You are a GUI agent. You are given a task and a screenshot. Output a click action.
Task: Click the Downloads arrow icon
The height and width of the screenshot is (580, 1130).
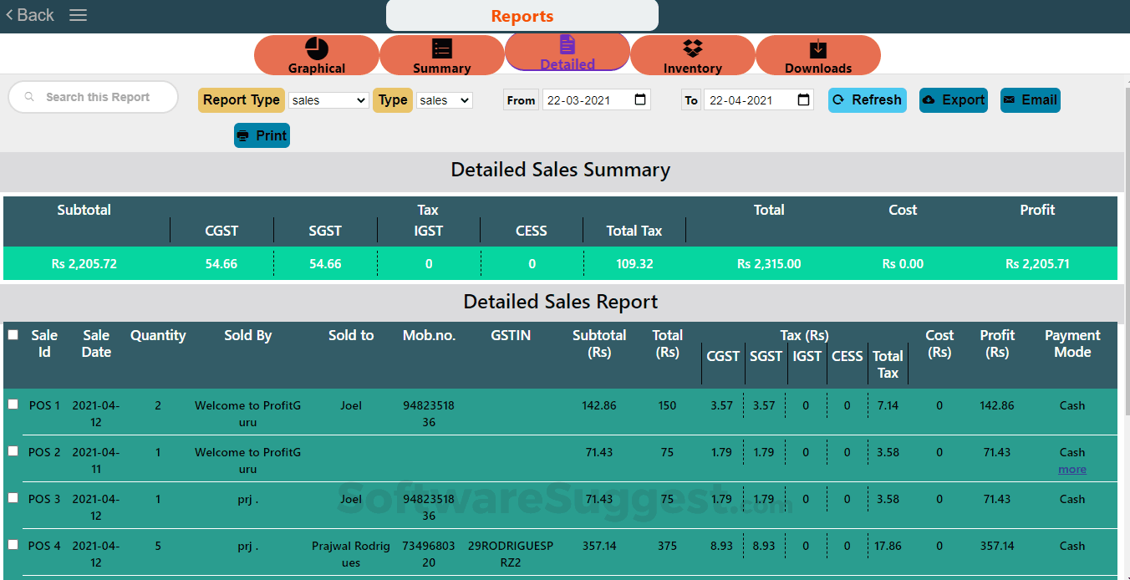(x=817, y=48)
